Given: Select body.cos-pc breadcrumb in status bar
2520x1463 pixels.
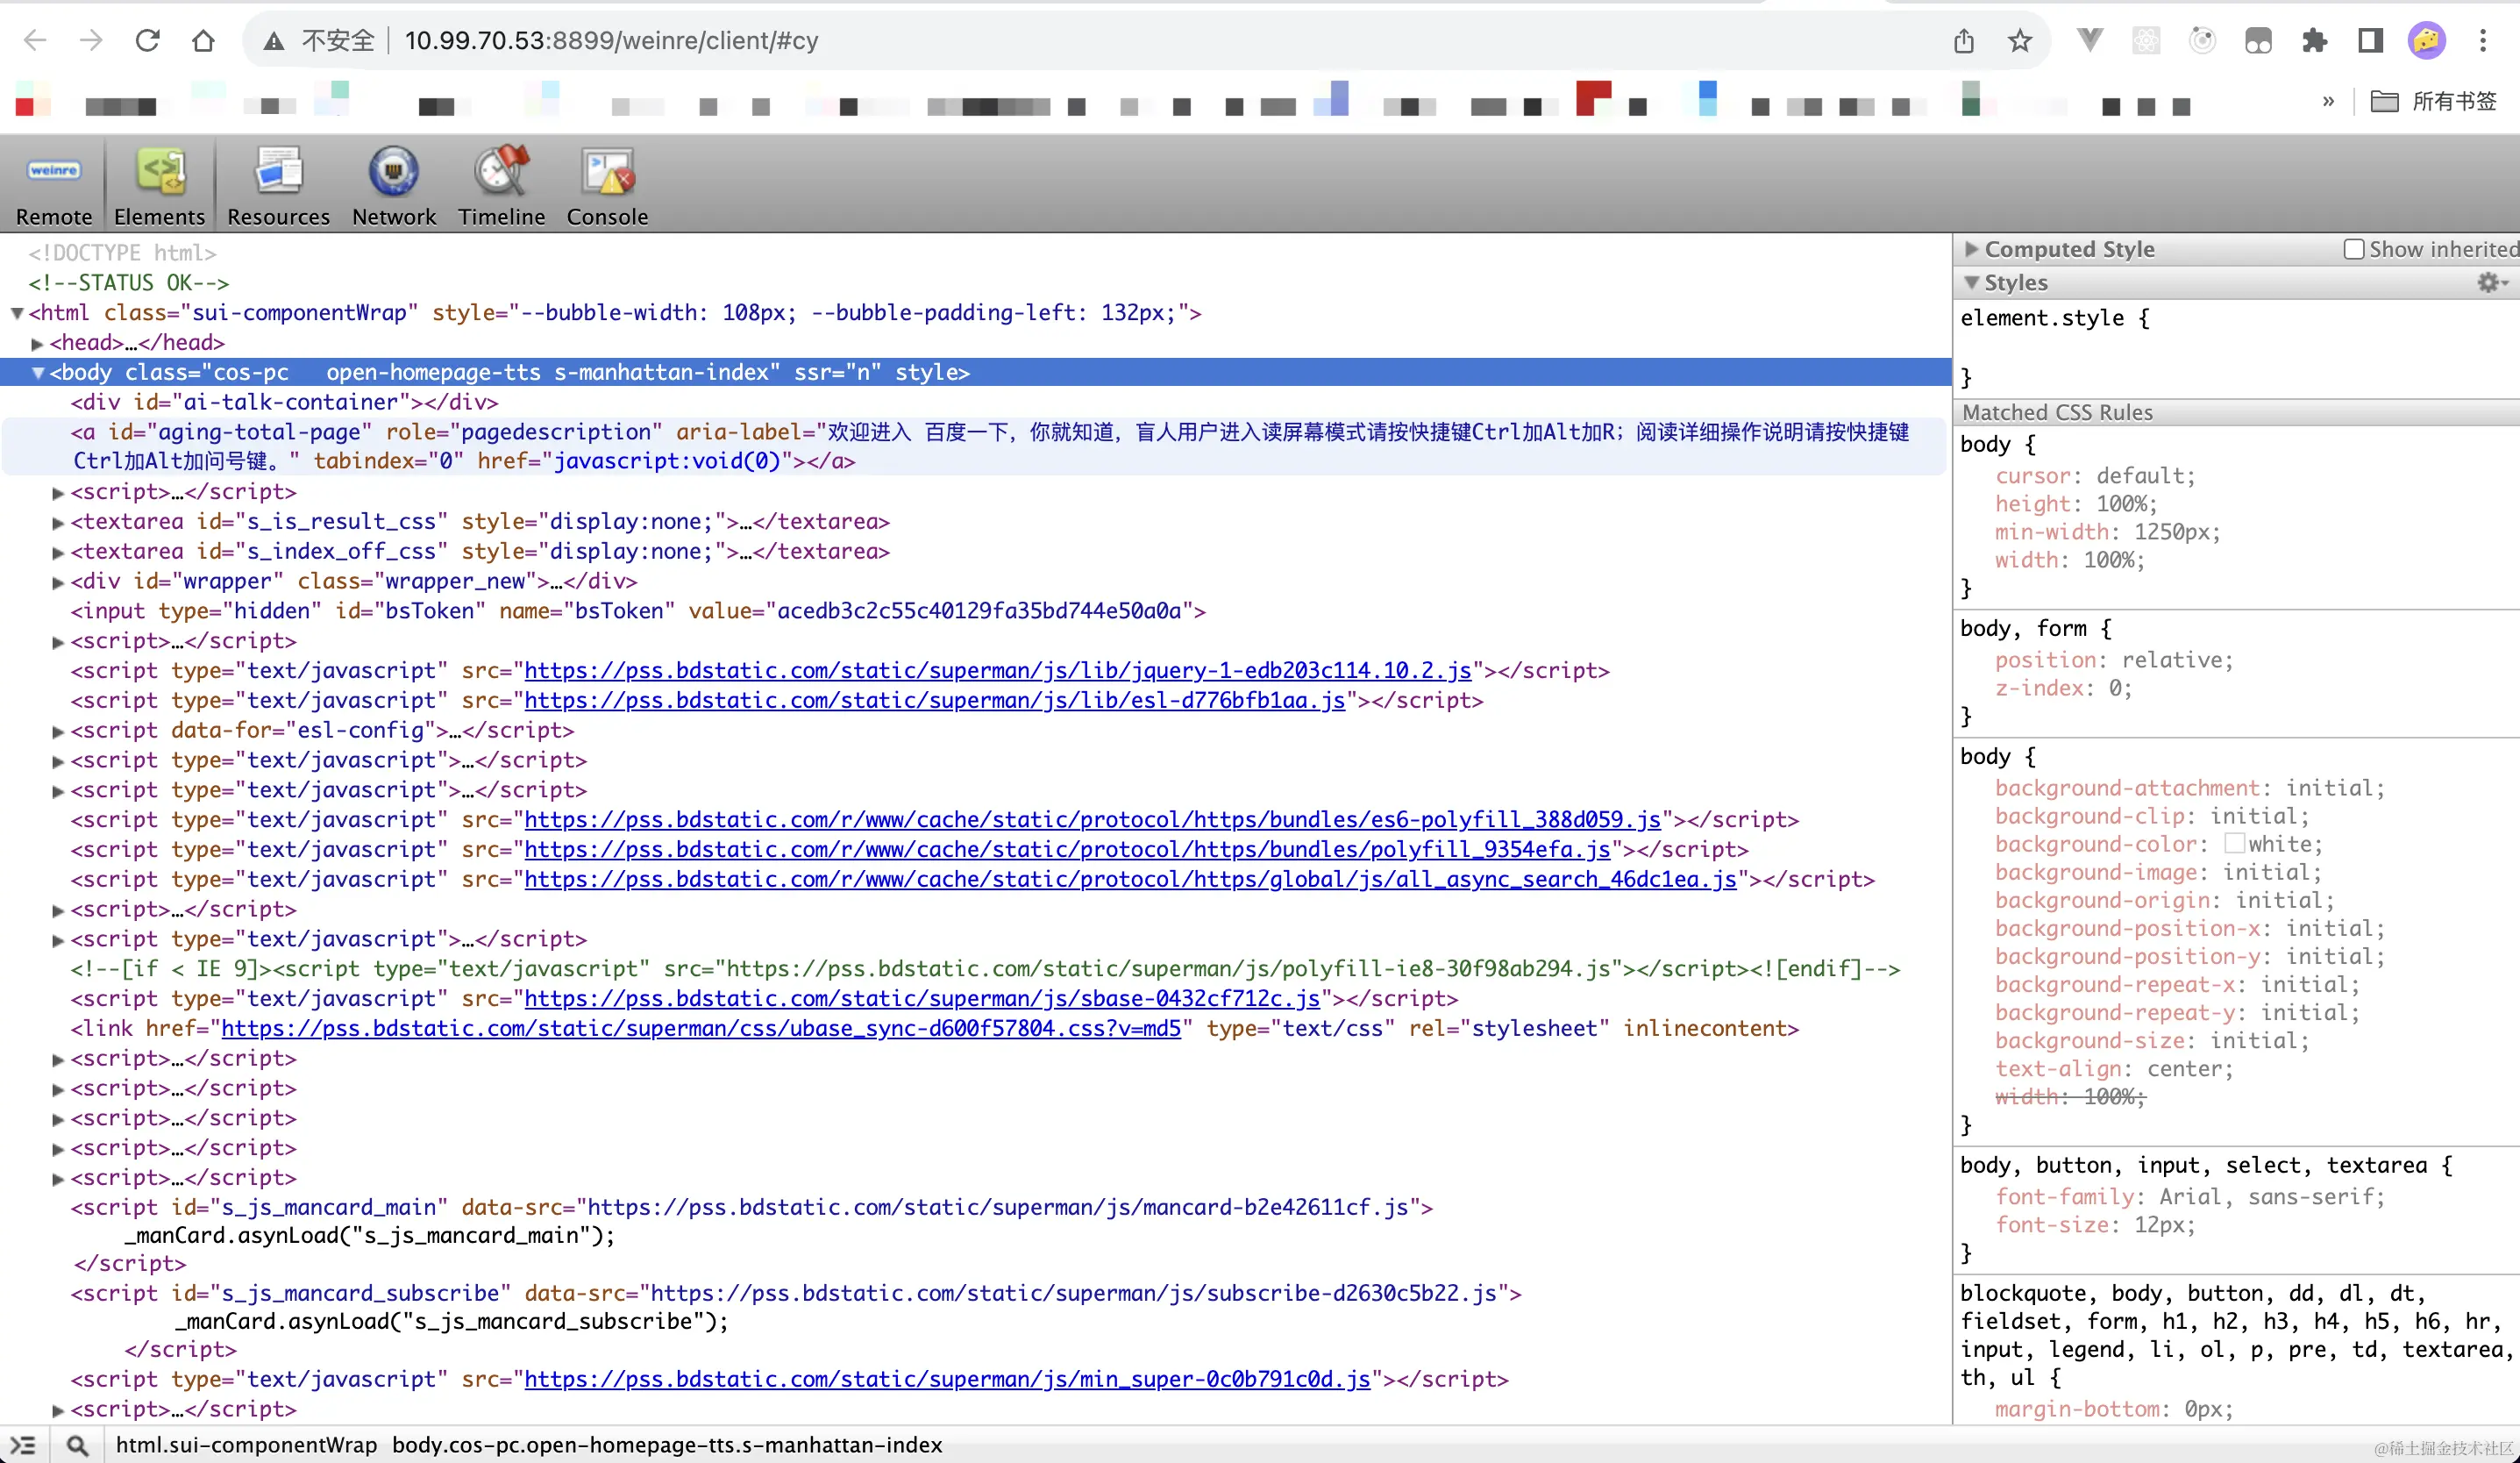Looking at the screenshot, I should 667,1445.
